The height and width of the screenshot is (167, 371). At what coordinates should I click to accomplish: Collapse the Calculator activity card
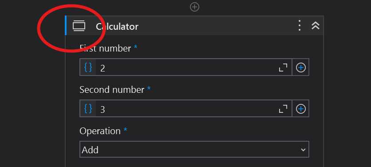pos(316,26)
